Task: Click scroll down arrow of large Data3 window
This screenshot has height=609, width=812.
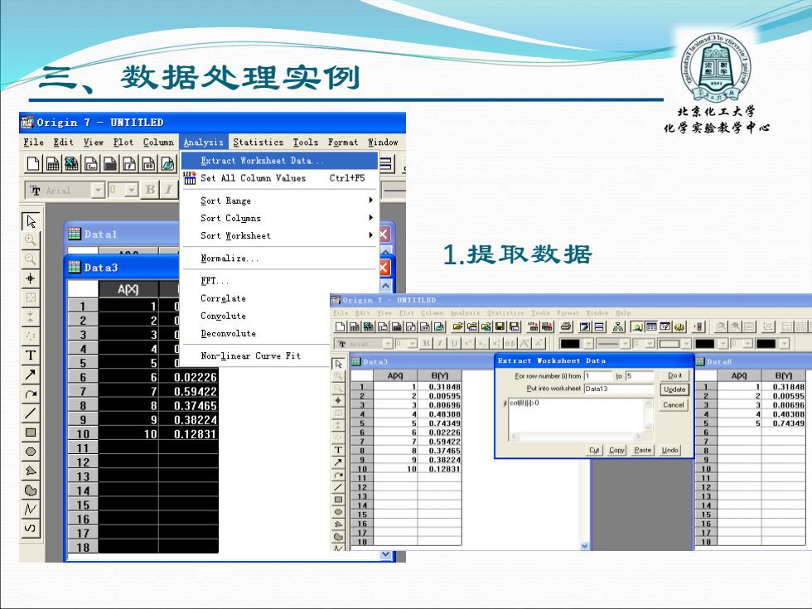Action: (386, 554)
